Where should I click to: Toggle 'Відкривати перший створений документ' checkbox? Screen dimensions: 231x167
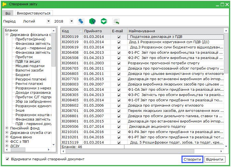pos(8,159)
